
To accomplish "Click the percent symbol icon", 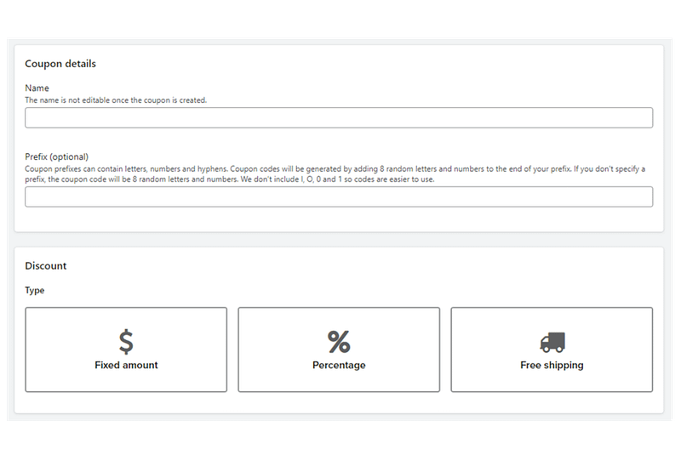I will [339, 342].
